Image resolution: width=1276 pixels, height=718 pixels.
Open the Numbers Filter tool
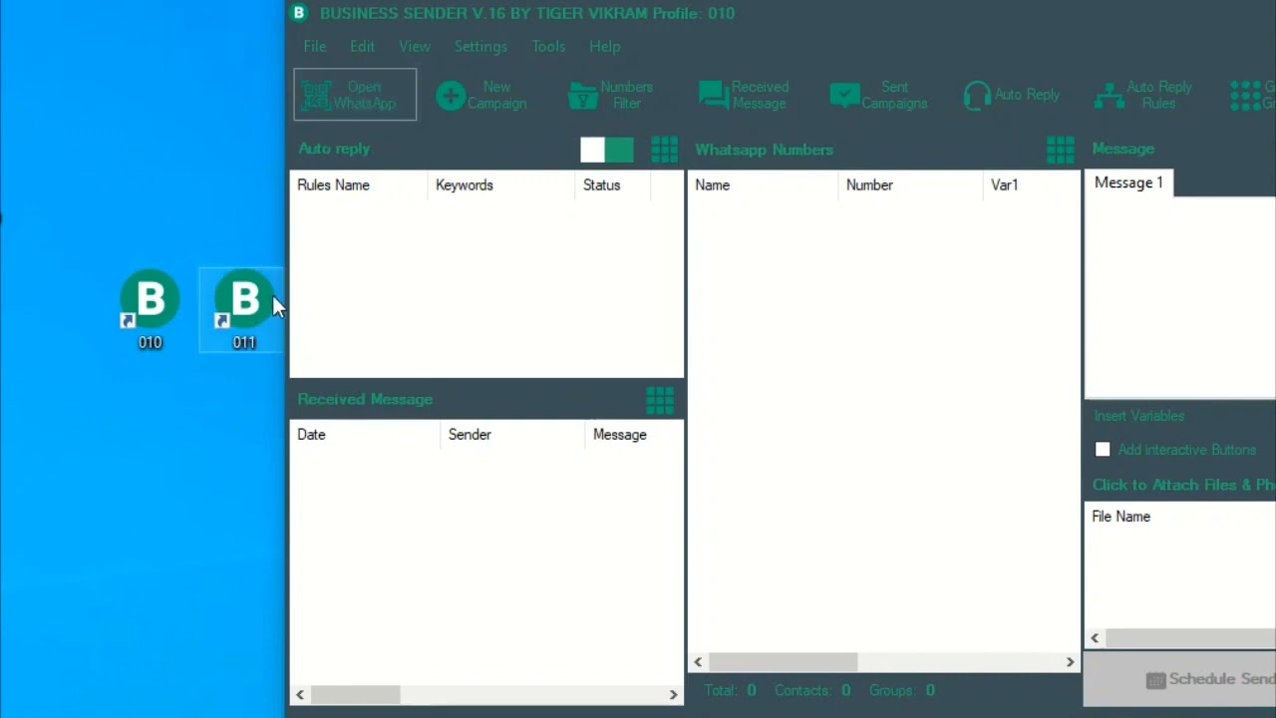610,95
